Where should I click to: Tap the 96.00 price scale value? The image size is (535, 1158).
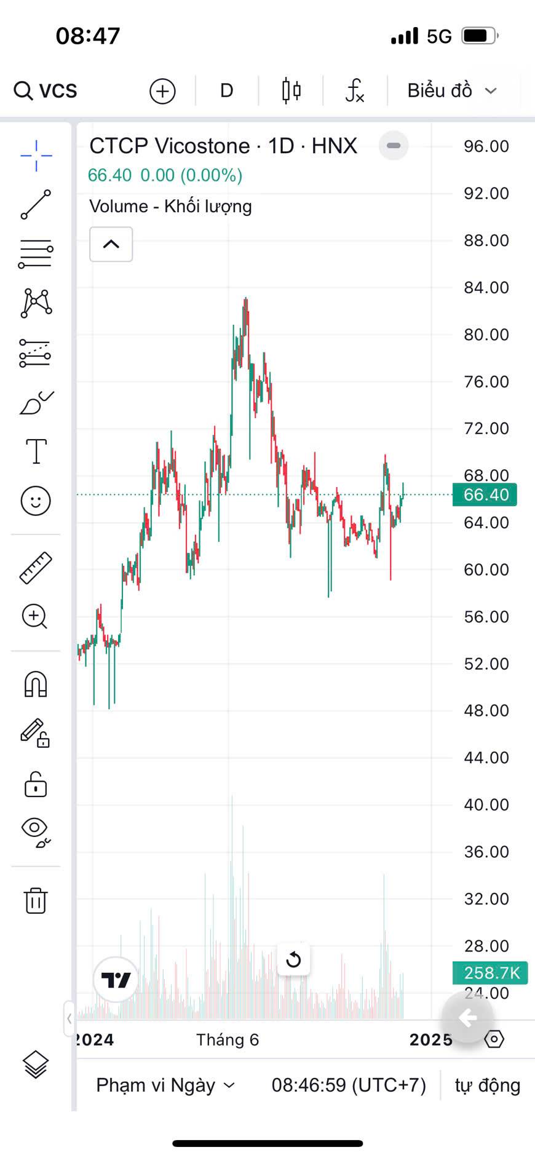click(486, 146)
